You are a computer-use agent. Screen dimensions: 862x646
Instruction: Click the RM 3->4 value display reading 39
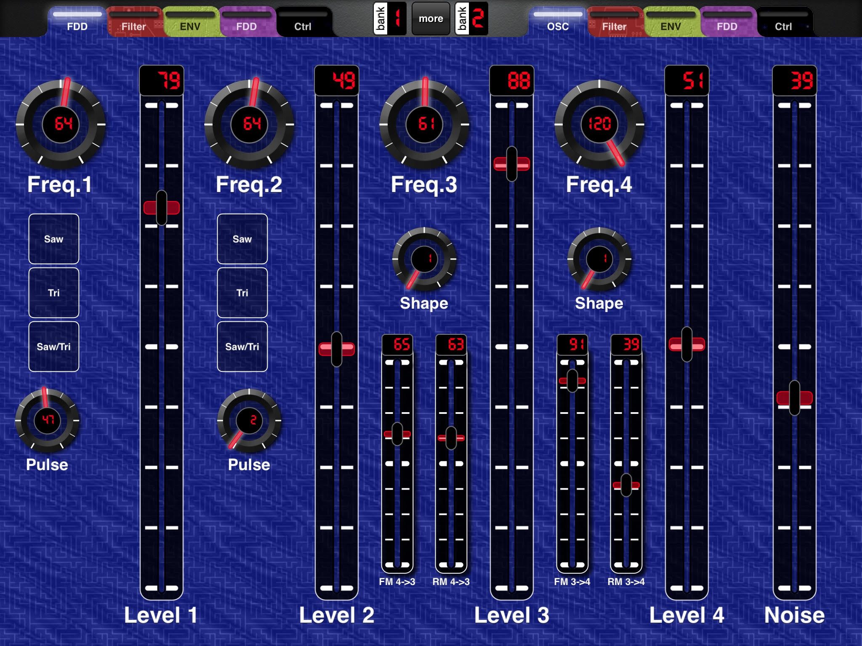click(626, 344)
